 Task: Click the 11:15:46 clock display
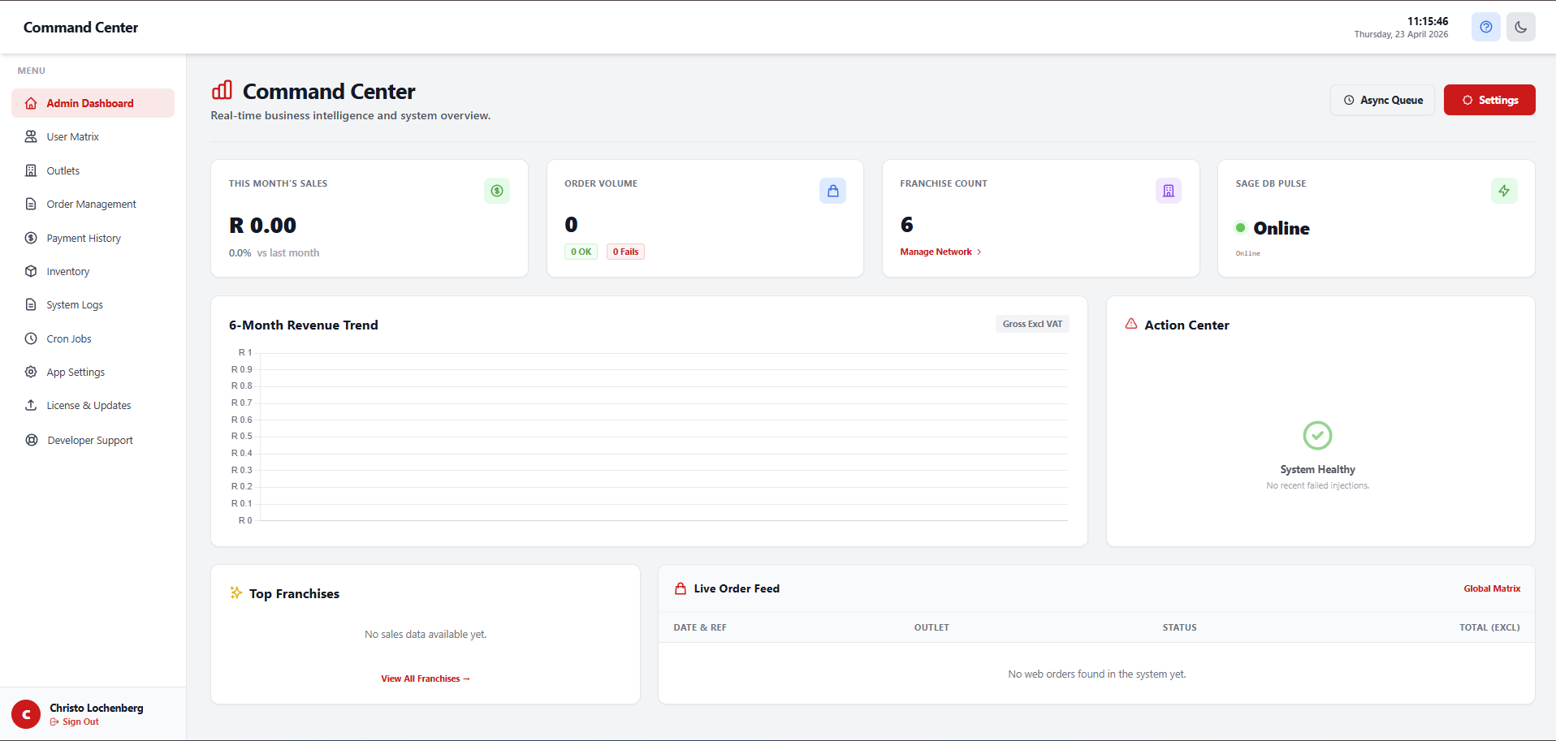(x=1428, y=21)
